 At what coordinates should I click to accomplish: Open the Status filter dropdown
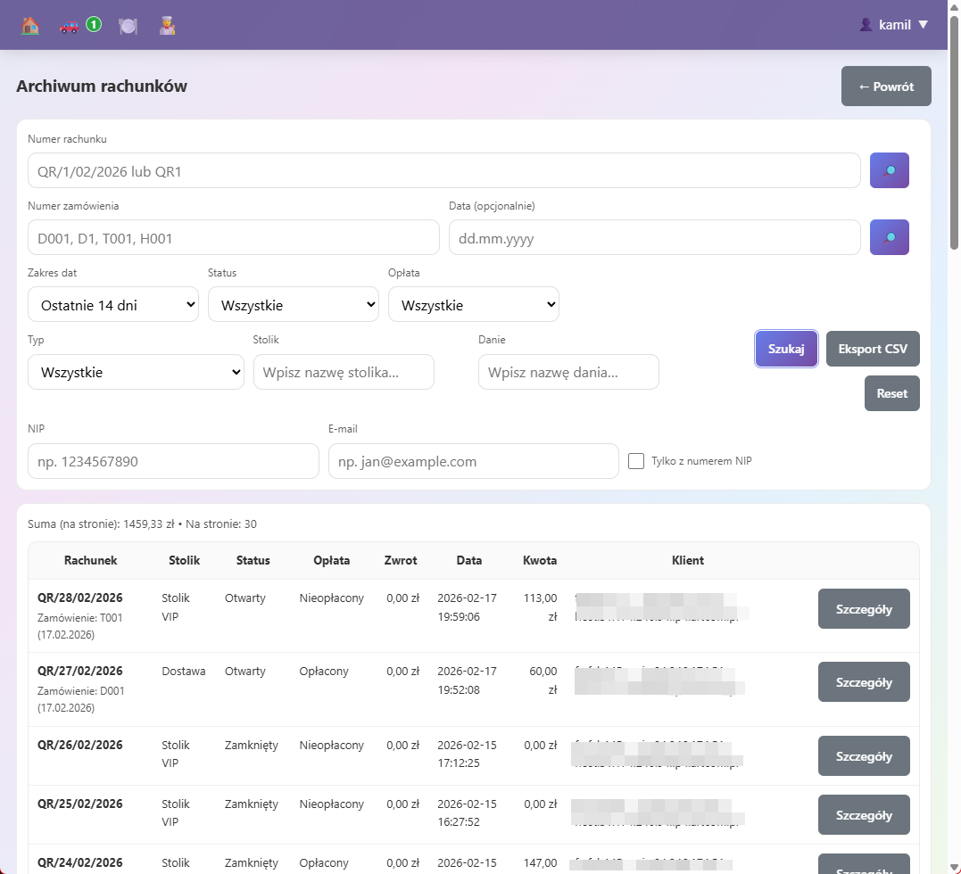pyautogui.click(x=294, y=304)
